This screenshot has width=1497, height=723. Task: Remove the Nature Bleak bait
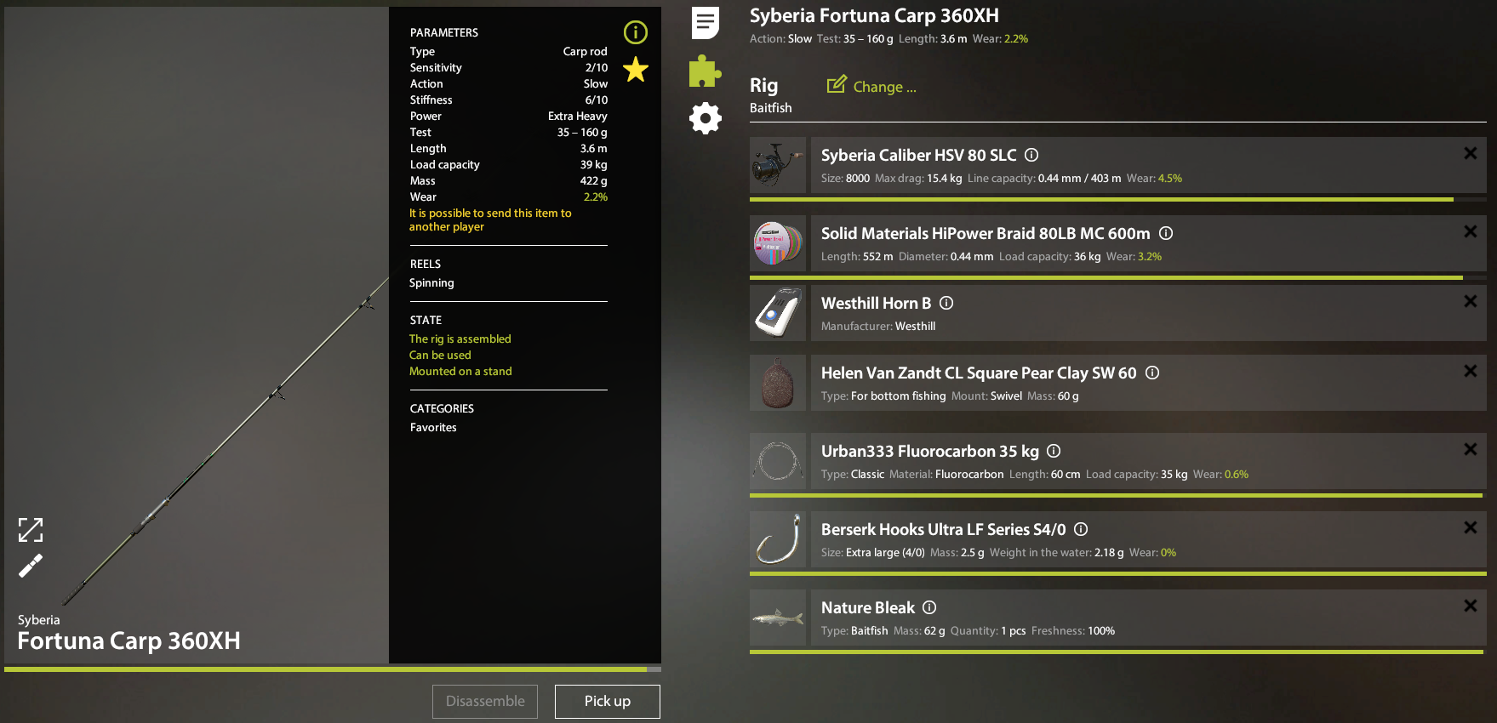(x=1470, y=606)
